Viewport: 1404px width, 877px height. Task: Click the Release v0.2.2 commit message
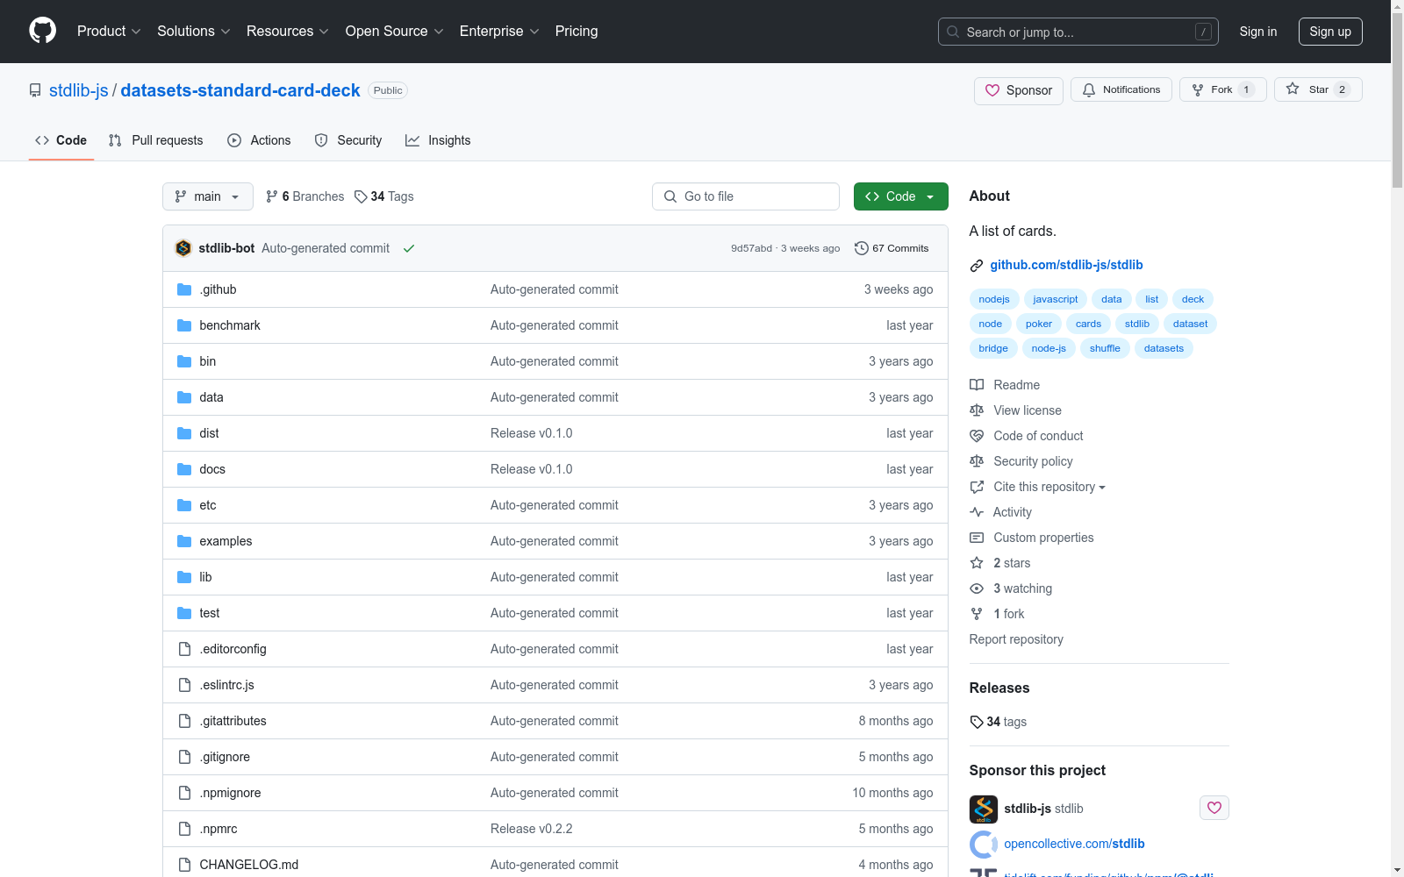[531, 829]
